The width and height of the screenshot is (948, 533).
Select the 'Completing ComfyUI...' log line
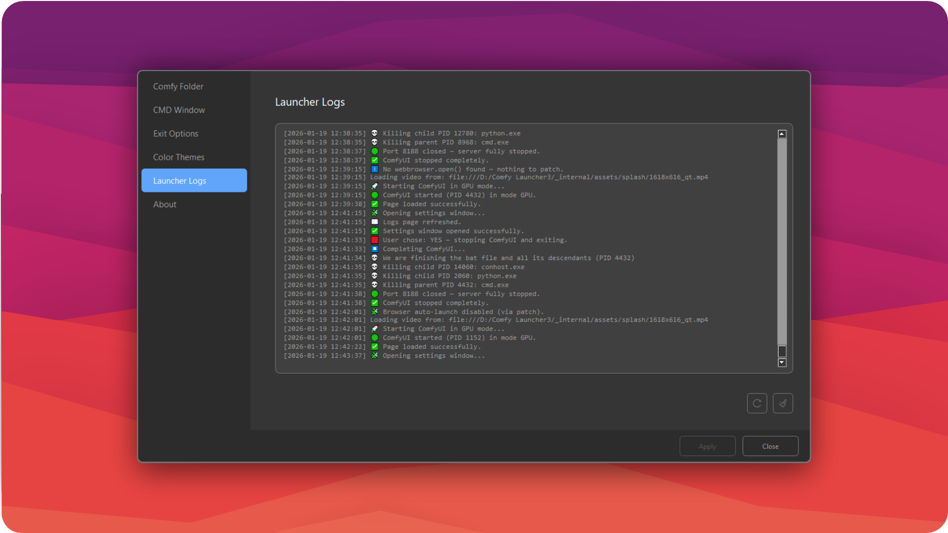(374, 249)
